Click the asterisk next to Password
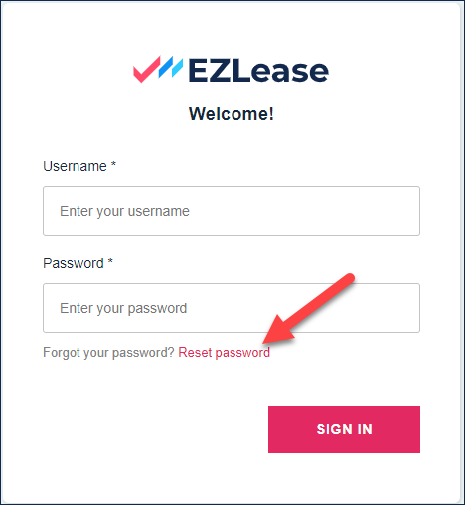The width and height of the screenshot is (465, 505). (x=110, y=261)
